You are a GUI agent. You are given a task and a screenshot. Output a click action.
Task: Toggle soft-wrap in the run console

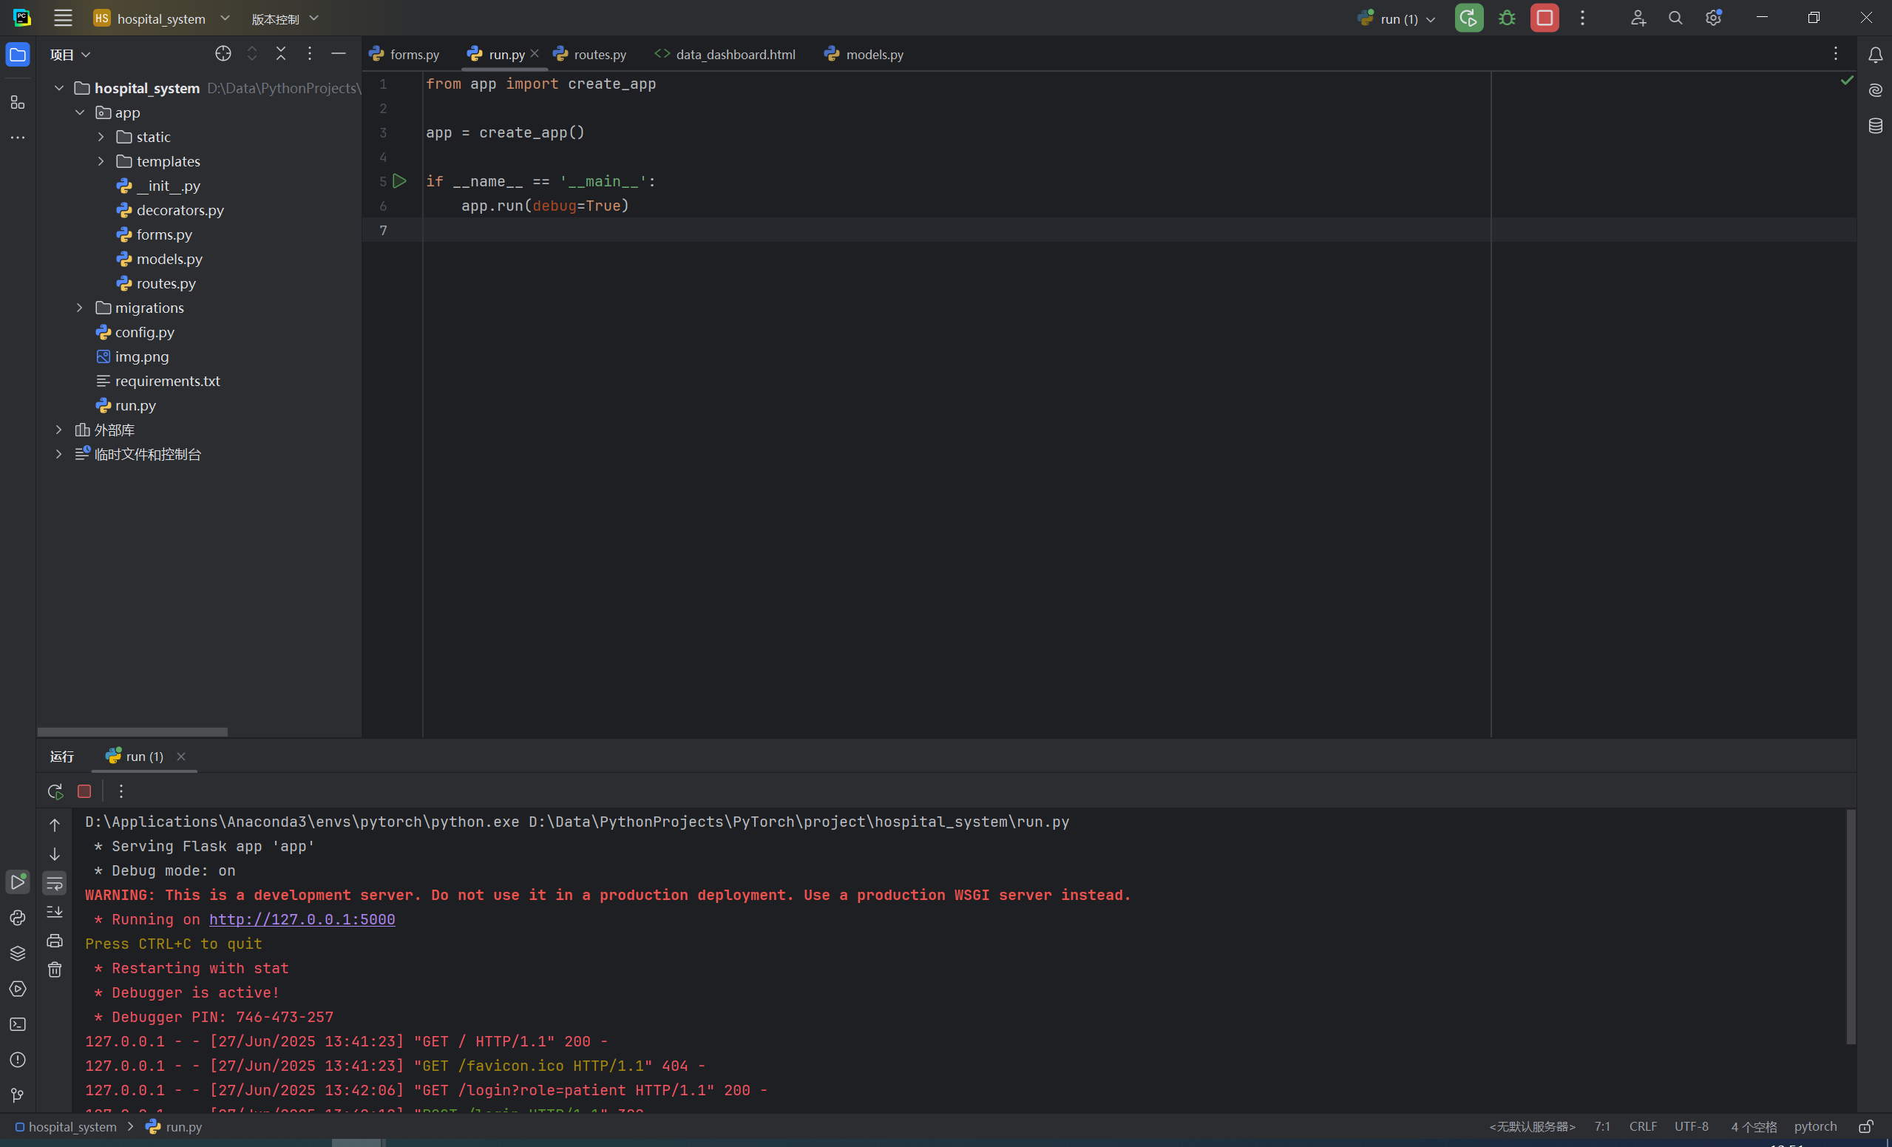point(55,884)
